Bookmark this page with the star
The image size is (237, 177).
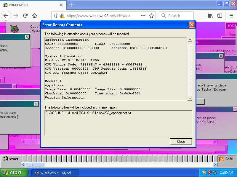(x=151, y=16)
